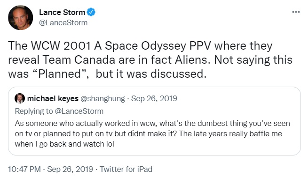This screenshot has width=308, height=185.
Task: Click Lance Storm's profile avatar
Action: pos(20,18)
